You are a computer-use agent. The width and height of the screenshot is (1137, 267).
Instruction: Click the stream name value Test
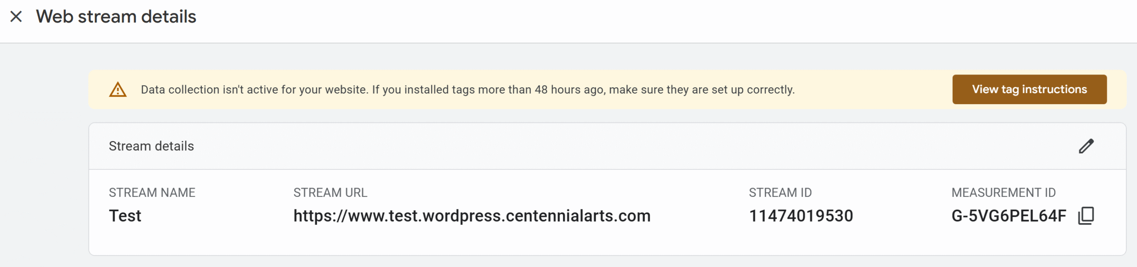125,216
